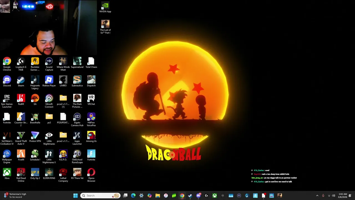Open File Explorer from the taskbar
Image resolution: width=355 pixels, height=200 pixels.
[158, 196]
